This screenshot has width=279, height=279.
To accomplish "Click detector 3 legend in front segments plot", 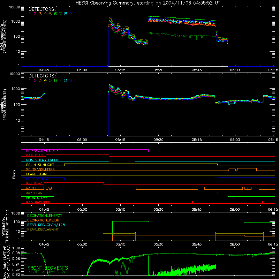I will click(40, 14).
